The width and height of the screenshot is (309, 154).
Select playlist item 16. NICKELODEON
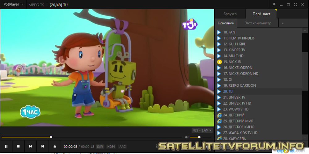[x=258, y=68]
